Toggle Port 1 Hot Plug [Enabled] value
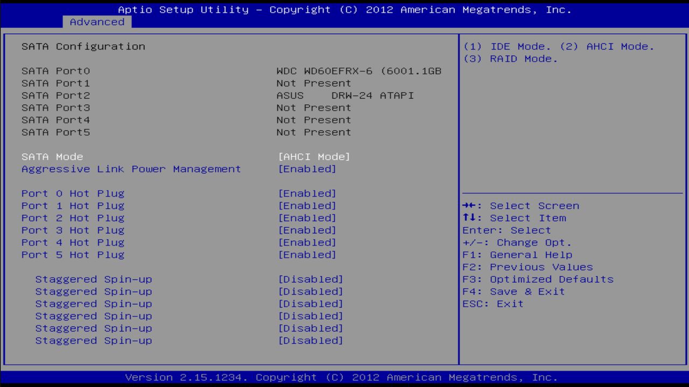The height and width of the screenshot is (387, 689). [x=307, y=206]
